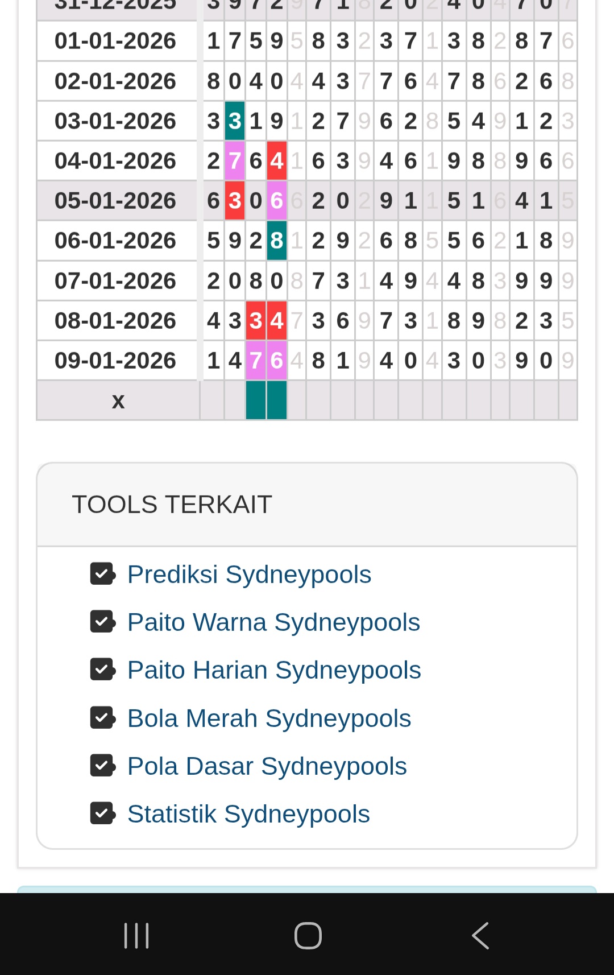This screenshot has height=975, width=614.
Task: Tap check icon beside Statistik Sydneypools
Action: coord(102,813)
